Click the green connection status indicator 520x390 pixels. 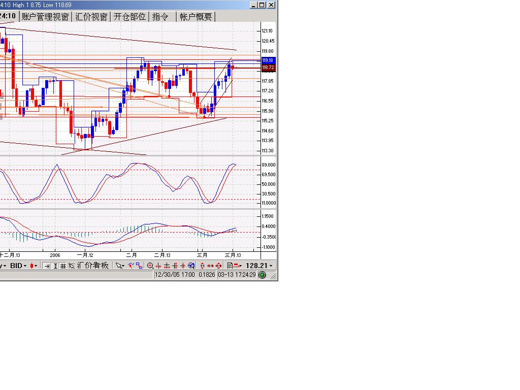(x=262, y=275)
